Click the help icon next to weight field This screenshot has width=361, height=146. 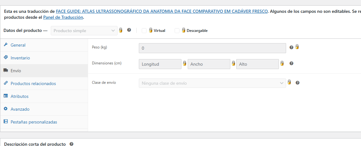291,47
